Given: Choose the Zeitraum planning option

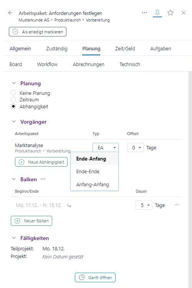Looking at the screenshot, I should (13, 99).
